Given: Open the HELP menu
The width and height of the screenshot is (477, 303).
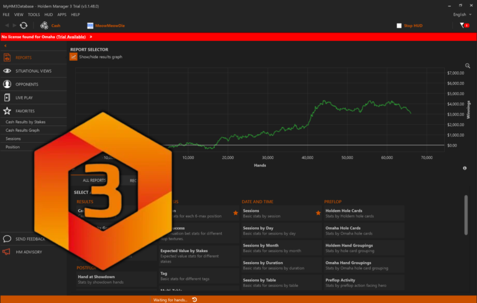Looking at the screenshot, I should click(75, 15).
